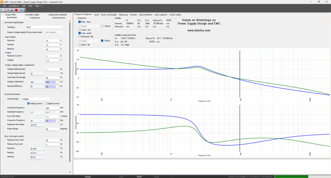The image size is (331, 178).
Task: Select the Digital Control radio button
Action: 46,103
